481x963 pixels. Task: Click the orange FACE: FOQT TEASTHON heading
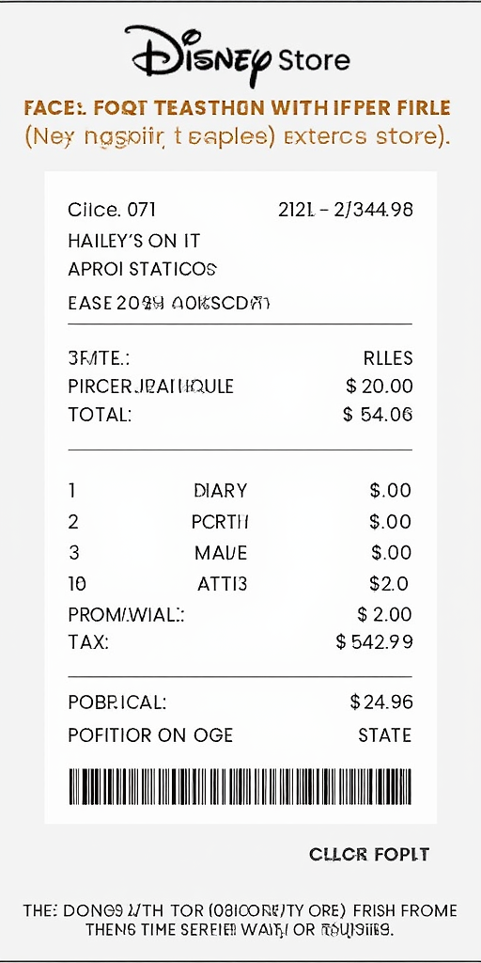238,108
